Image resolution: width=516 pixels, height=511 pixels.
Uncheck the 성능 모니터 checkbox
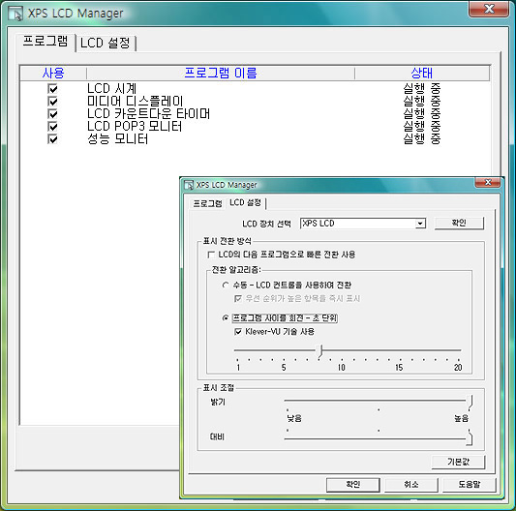pyautogui.click(x=52, y=138)
